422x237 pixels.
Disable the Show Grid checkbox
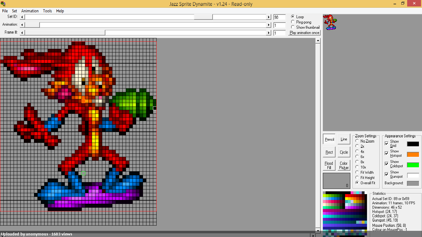click(x=386, y=143)
